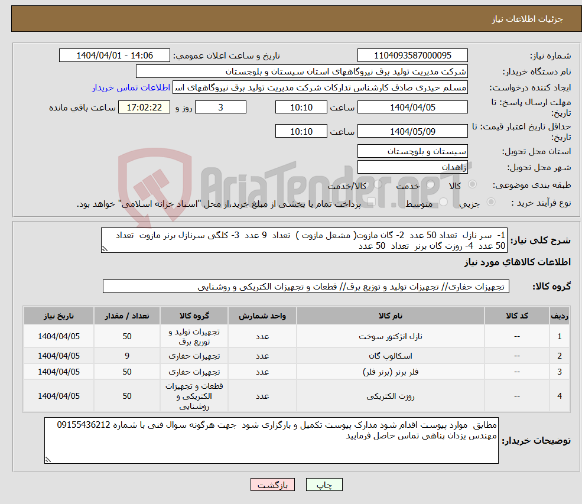Click the بازگشت (back) button
Screen dimensions: 582x504
click(x=272, y=485)
